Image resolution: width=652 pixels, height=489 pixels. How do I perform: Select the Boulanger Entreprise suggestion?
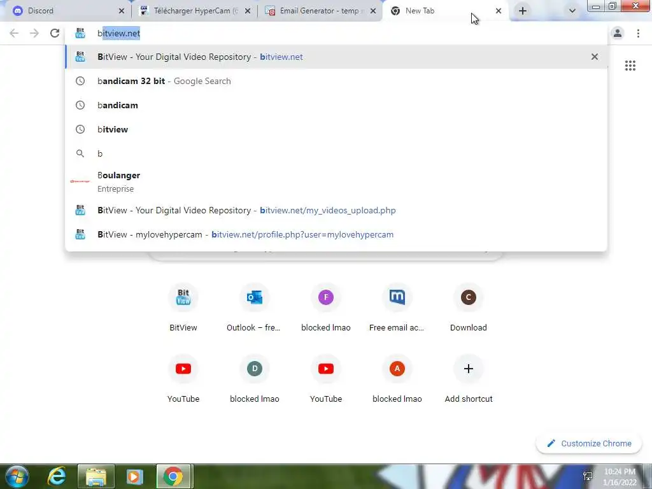[336, 181]
